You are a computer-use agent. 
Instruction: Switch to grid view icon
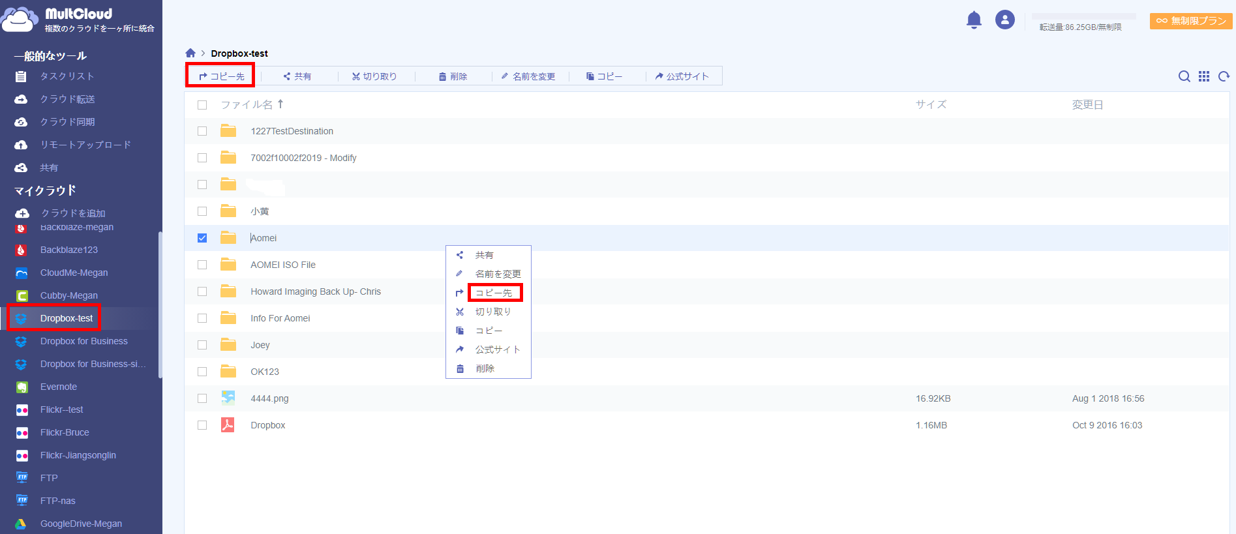click(x=1204, y=76)
